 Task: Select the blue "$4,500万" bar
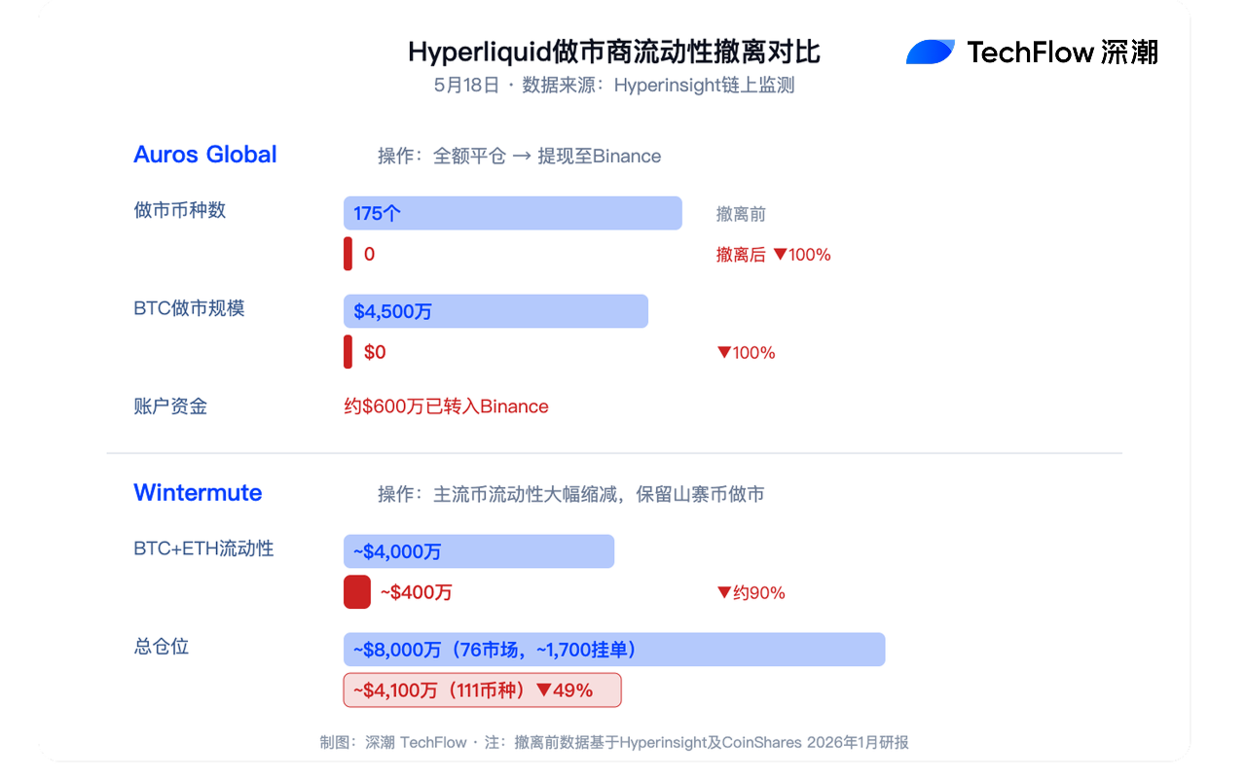point(495,311)
